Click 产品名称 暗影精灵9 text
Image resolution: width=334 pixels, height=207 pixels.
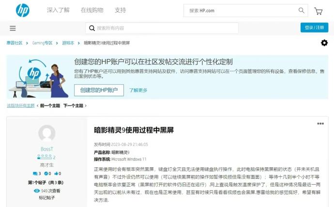pos(112,152)
